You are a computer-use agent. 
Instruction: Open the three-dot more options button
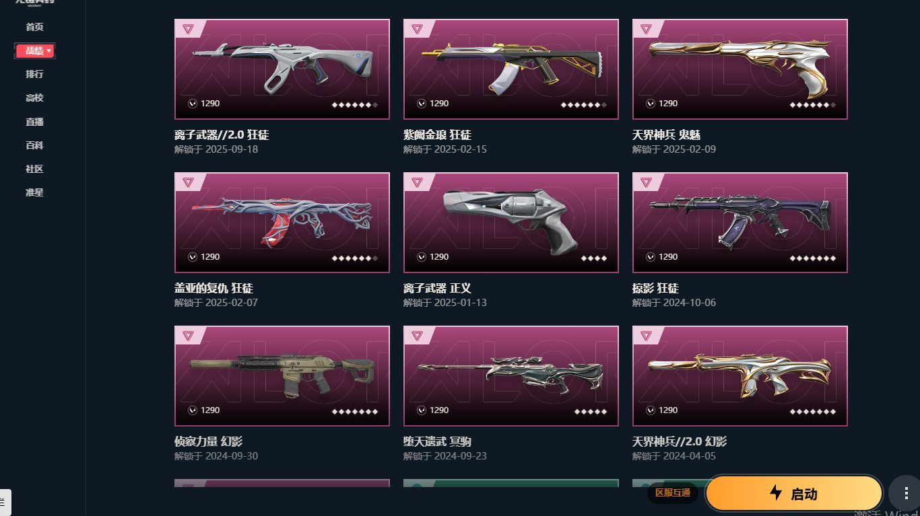[x=905, y=494]
